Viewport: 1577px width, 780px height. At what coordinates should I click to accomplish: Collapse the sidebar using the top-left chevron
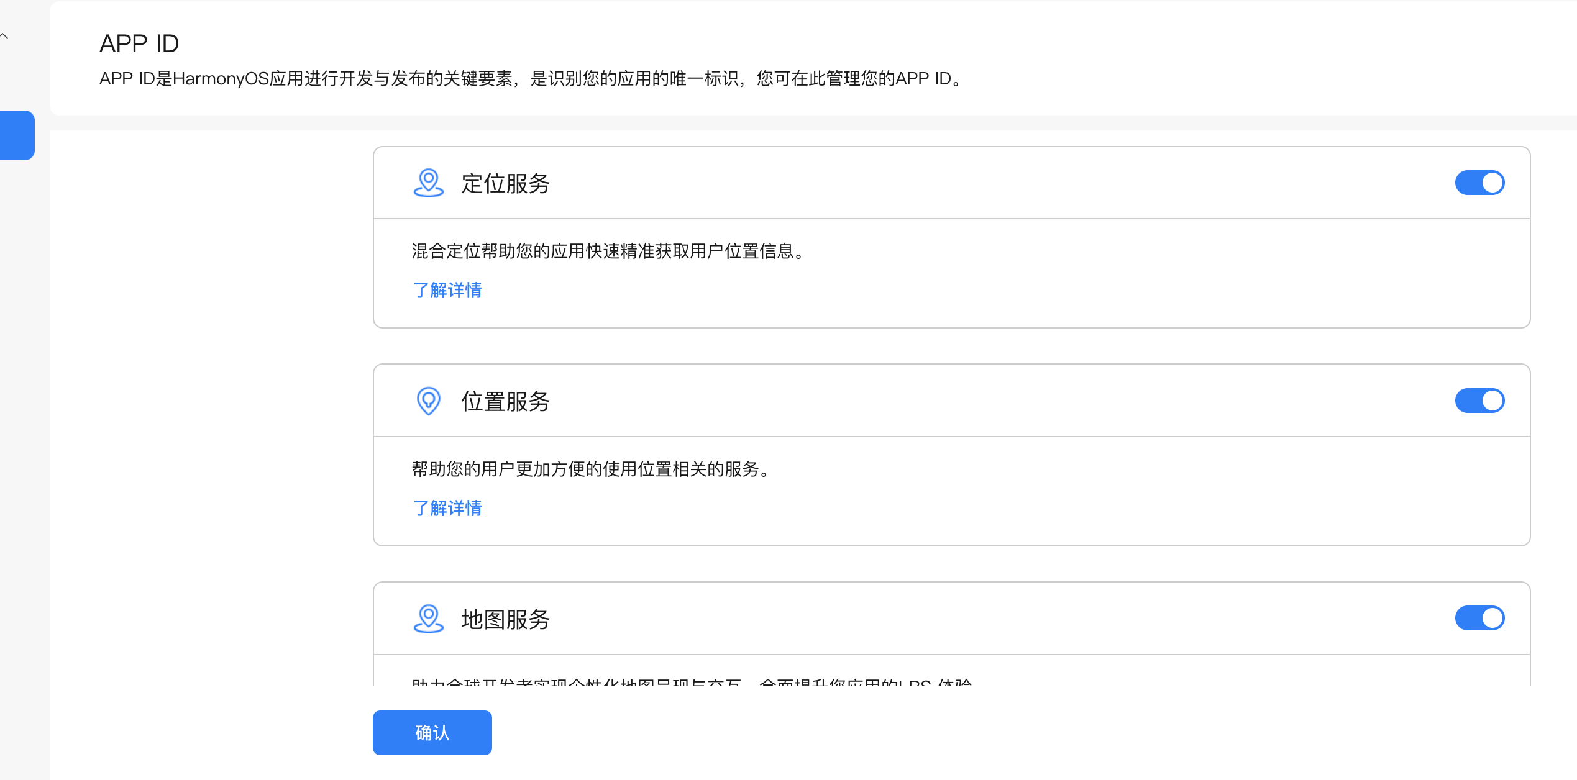click(x=5, y=36)
